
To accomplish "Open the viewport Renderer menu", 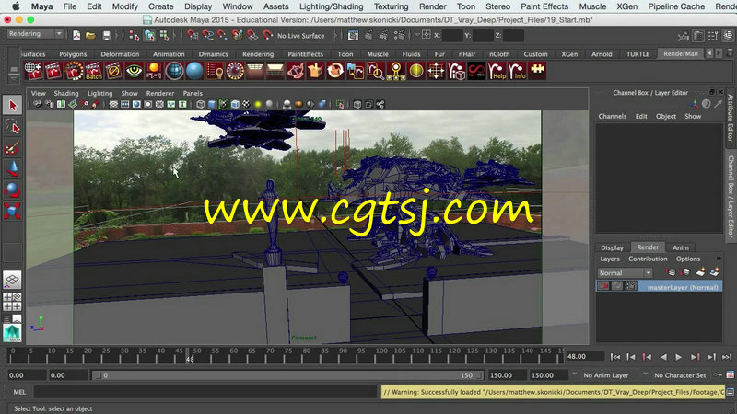I will point(159,93).
